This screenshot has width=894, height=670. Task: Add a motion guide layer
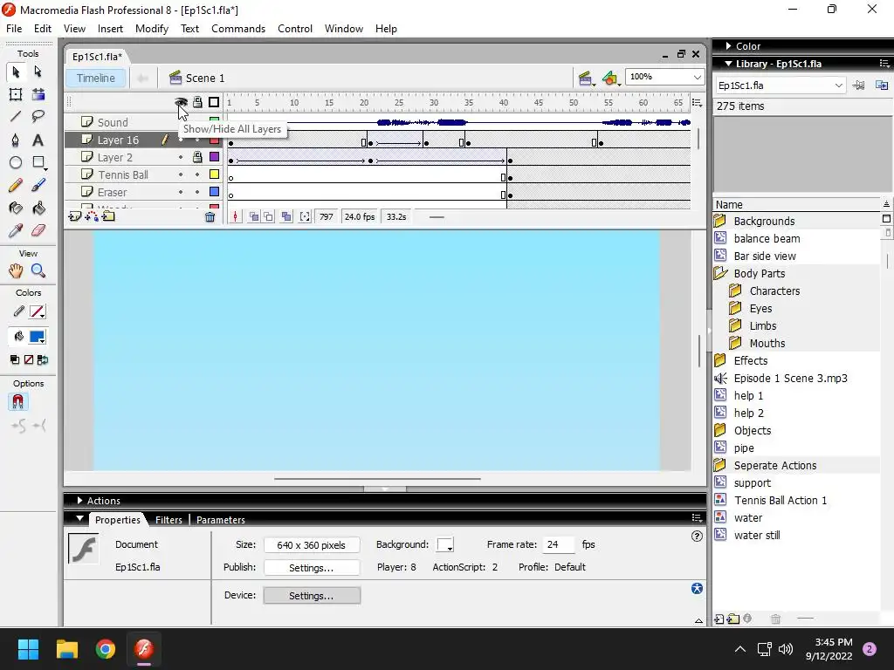91,216
